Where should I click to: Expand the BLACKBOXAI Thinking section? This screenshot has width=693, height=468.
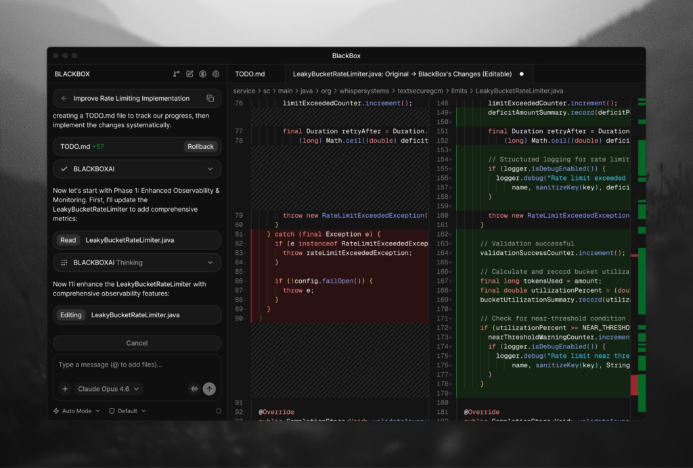click(x=210, y=262)
